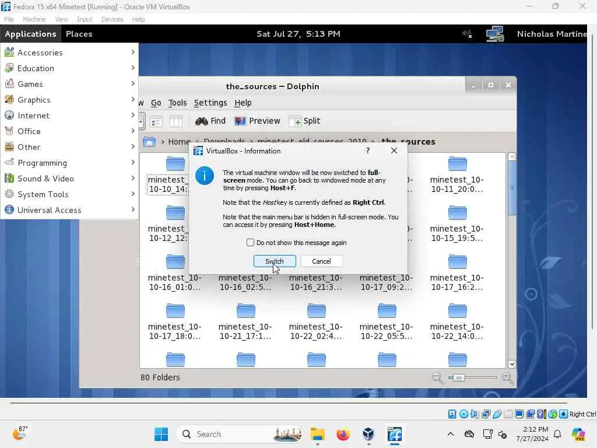Image resolution: width=597 pixels, height=448 pixels.
Task: Open the Tools menu in Dolphin
Action: click(x=177, y=103)
